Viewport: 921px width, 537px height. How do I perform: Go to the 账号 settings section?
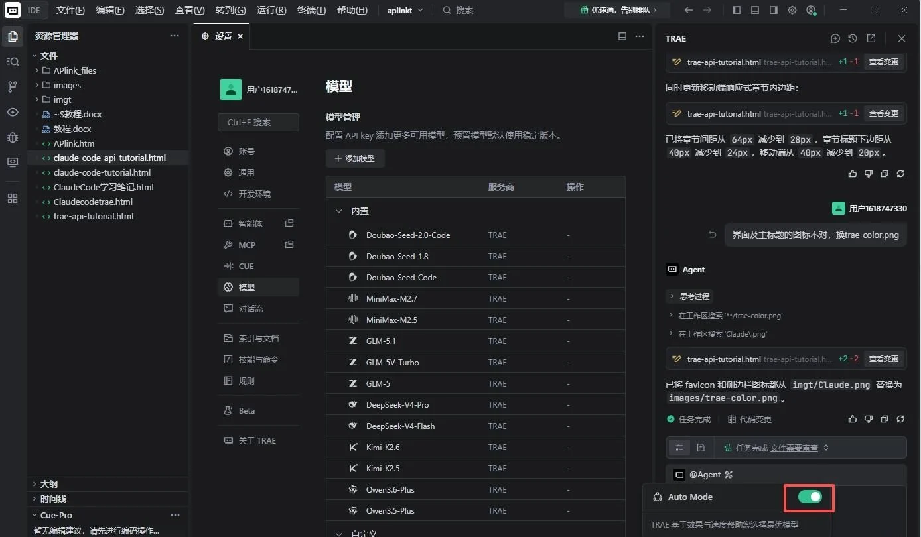coord(258,151)
